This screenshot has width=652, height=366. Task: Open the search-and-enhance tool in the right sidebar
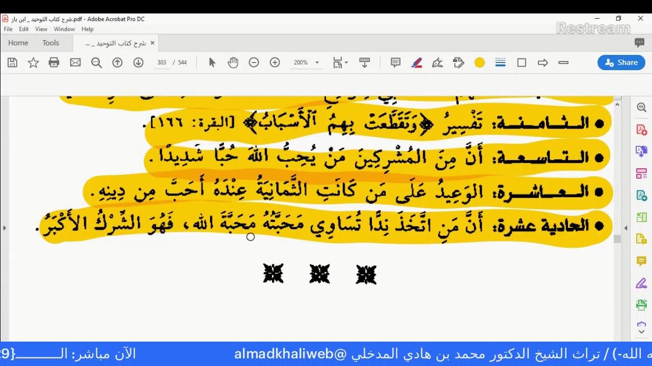[641, 107]
